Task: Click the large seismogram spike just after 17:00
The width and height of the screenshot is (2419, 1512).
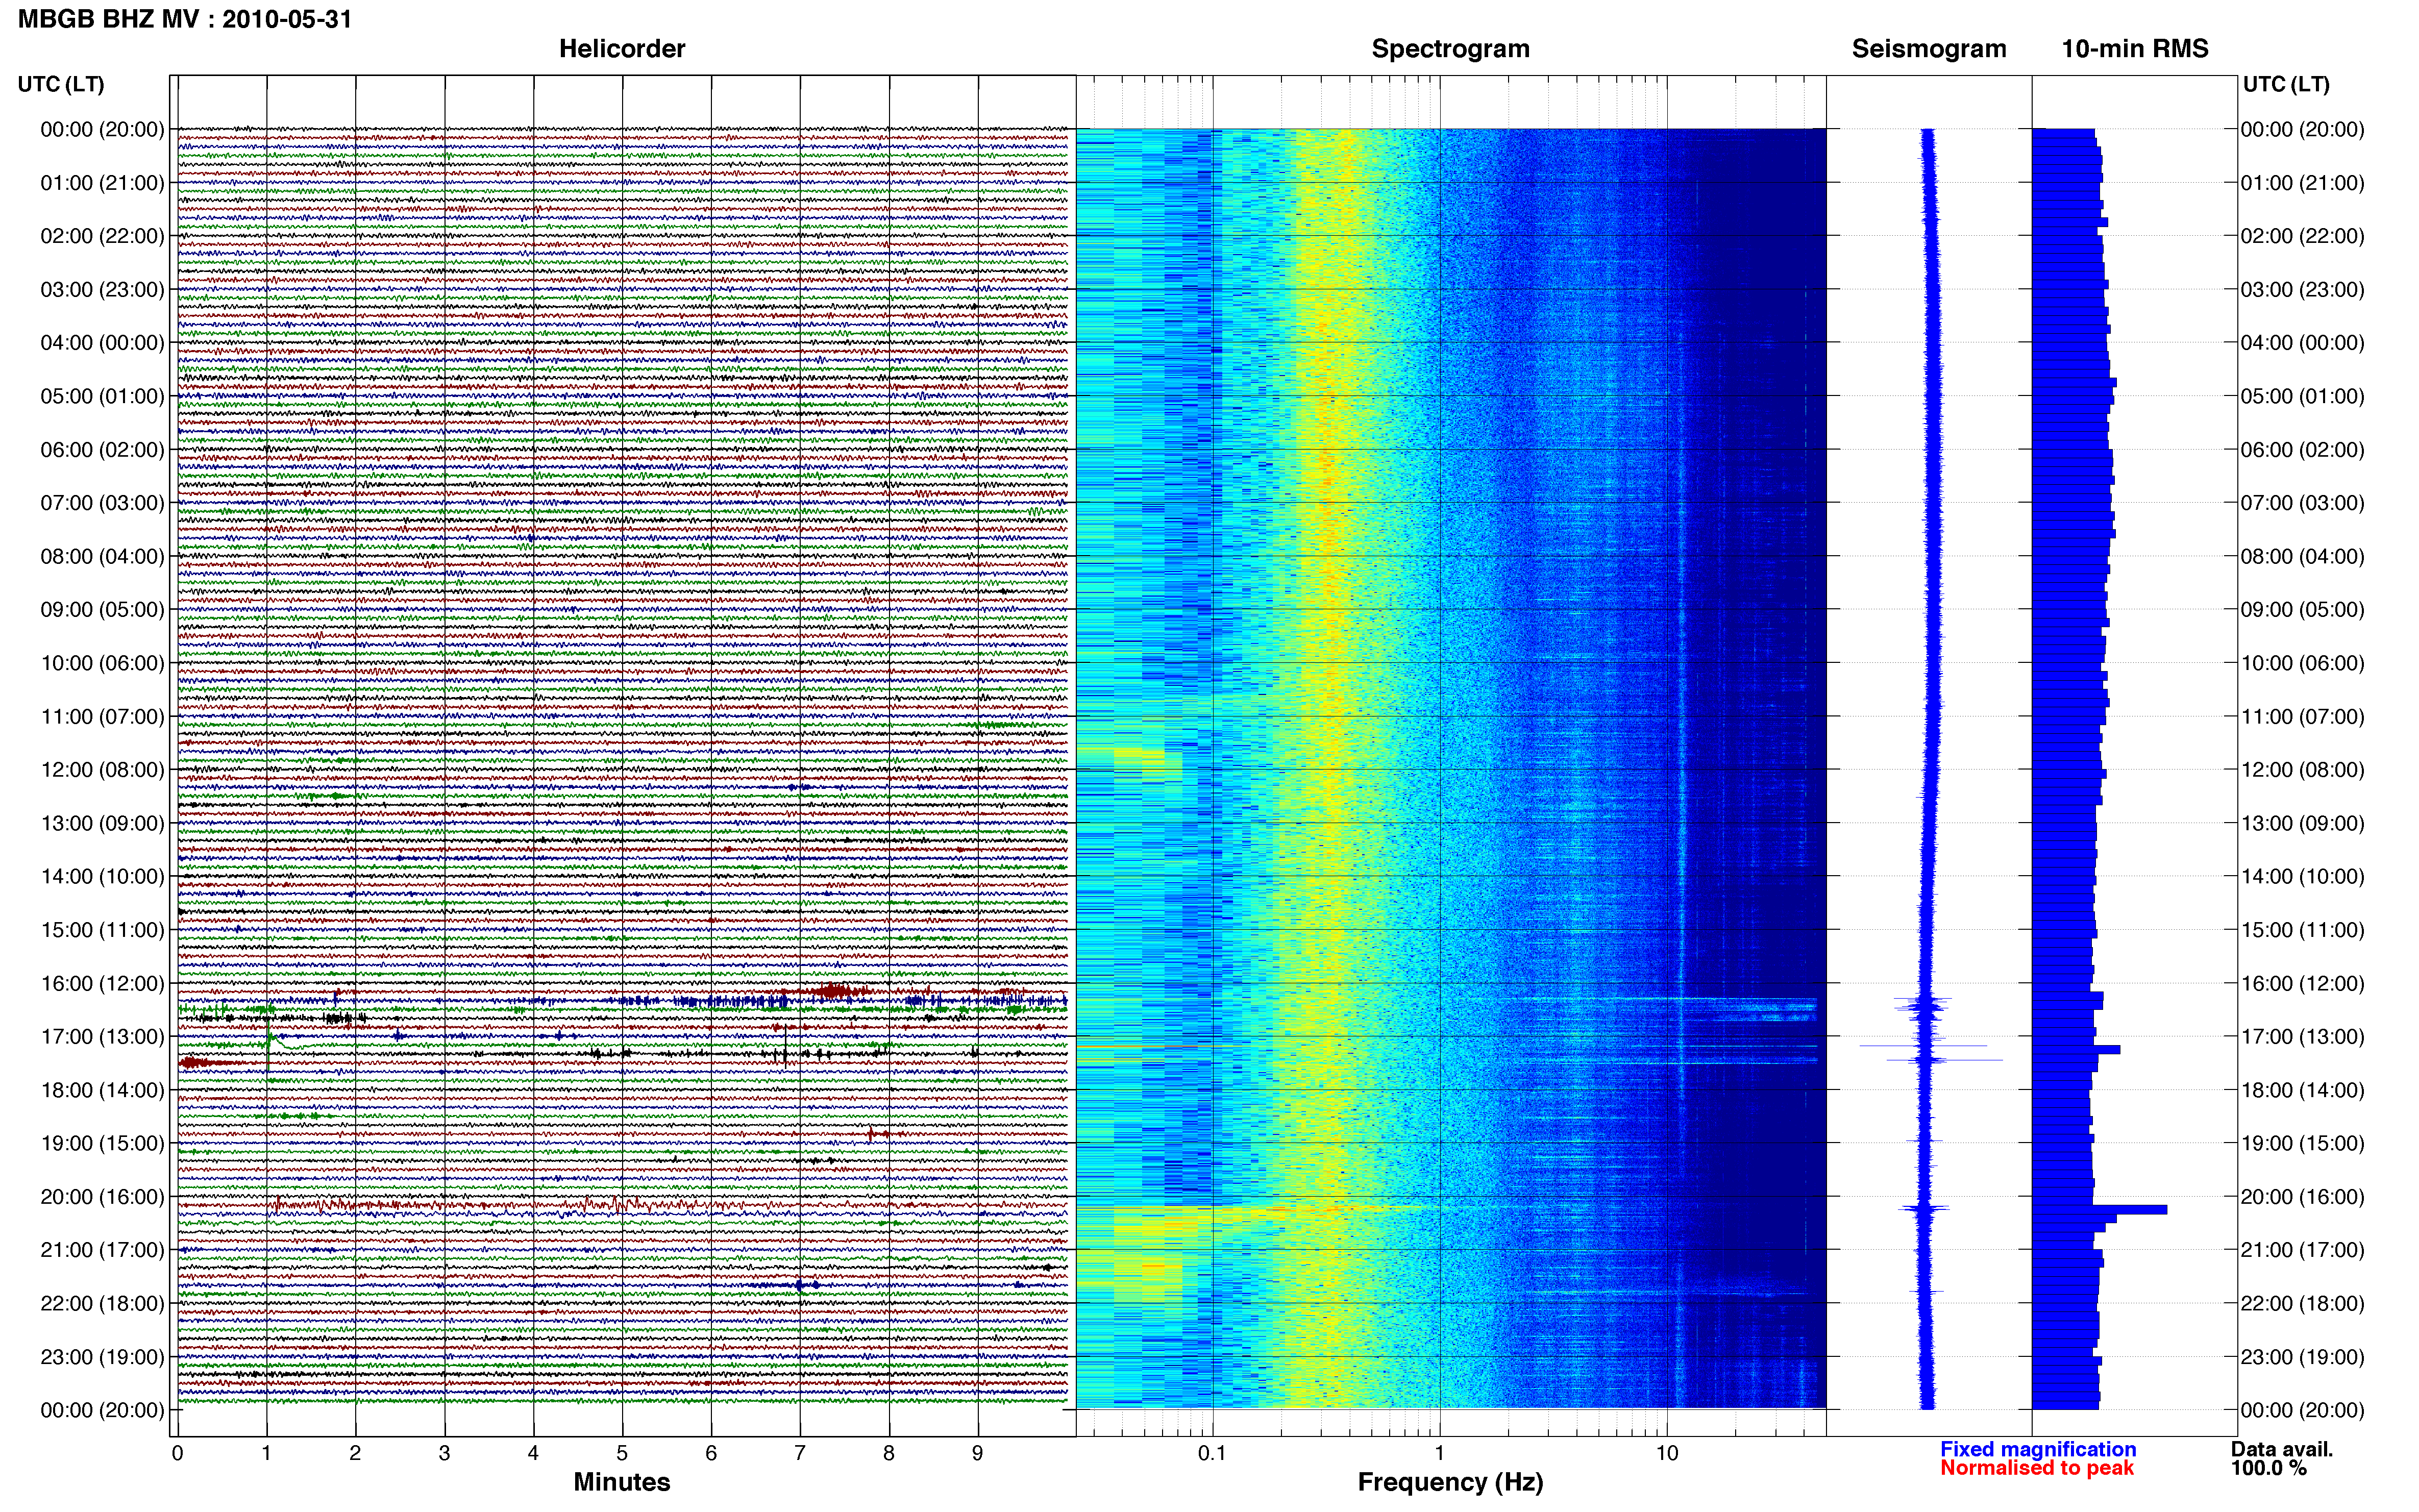Action: pyautogui.click(x=1923, y=1046)
